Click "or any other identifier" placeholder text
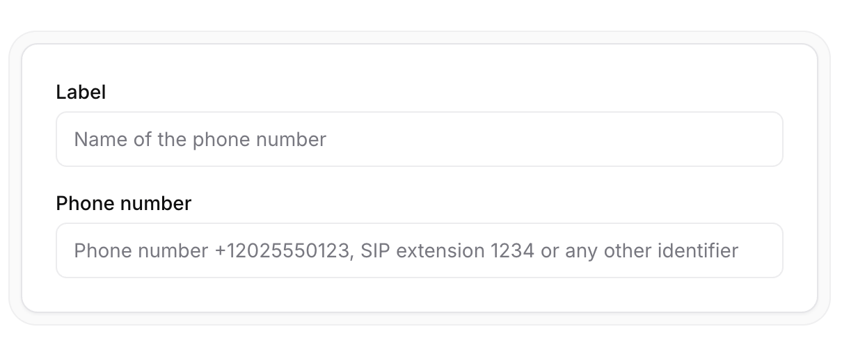The width and height of the screenshot is (842, 345). [x=640, y=250]
